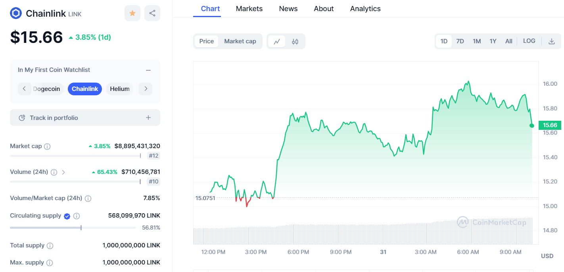Screen dimensions: 564x272
Task: Select 7D time range
Action: click(460, 41)
